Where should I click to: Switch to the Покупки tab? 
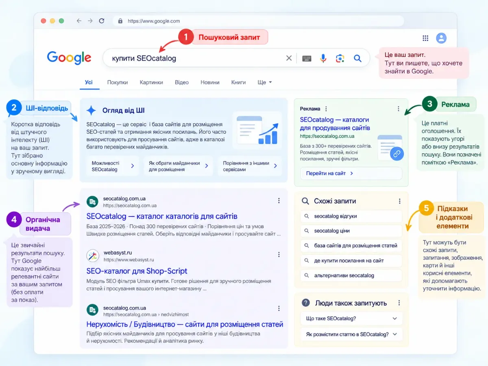(118, 82)
